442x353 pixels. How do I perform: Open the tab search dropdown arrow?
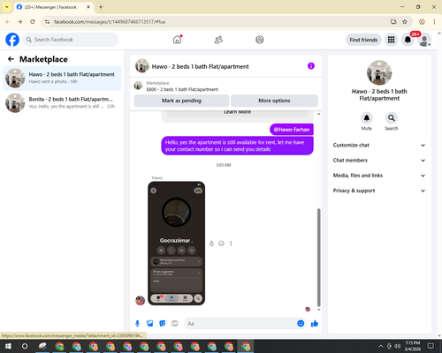[x=7, y=7]
